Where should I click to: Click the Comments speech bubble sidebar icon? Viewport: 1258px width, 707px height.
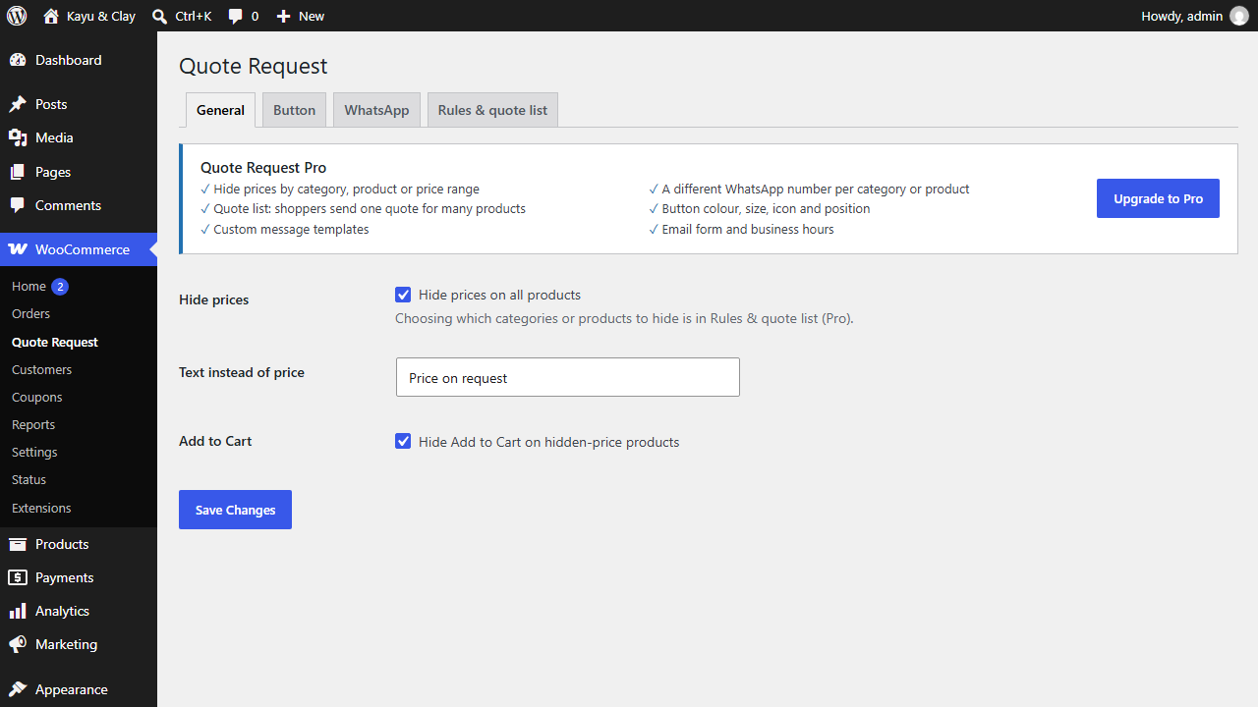[18, 205]
